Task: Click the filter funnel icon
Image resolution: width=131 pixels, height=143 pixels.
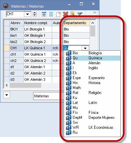Action: pos(80,14)
